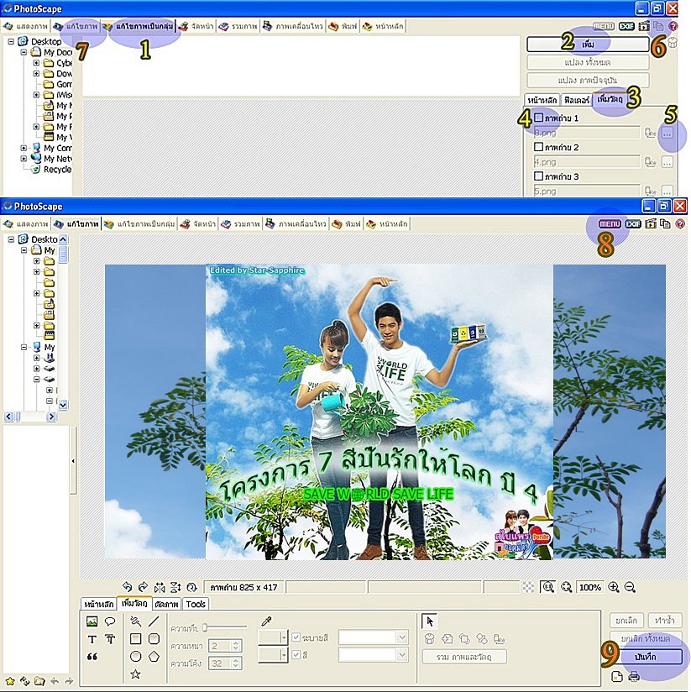Screen dimensions: 691x692
Task: Select the star shape tool
Action: click(x=135, y=674)
